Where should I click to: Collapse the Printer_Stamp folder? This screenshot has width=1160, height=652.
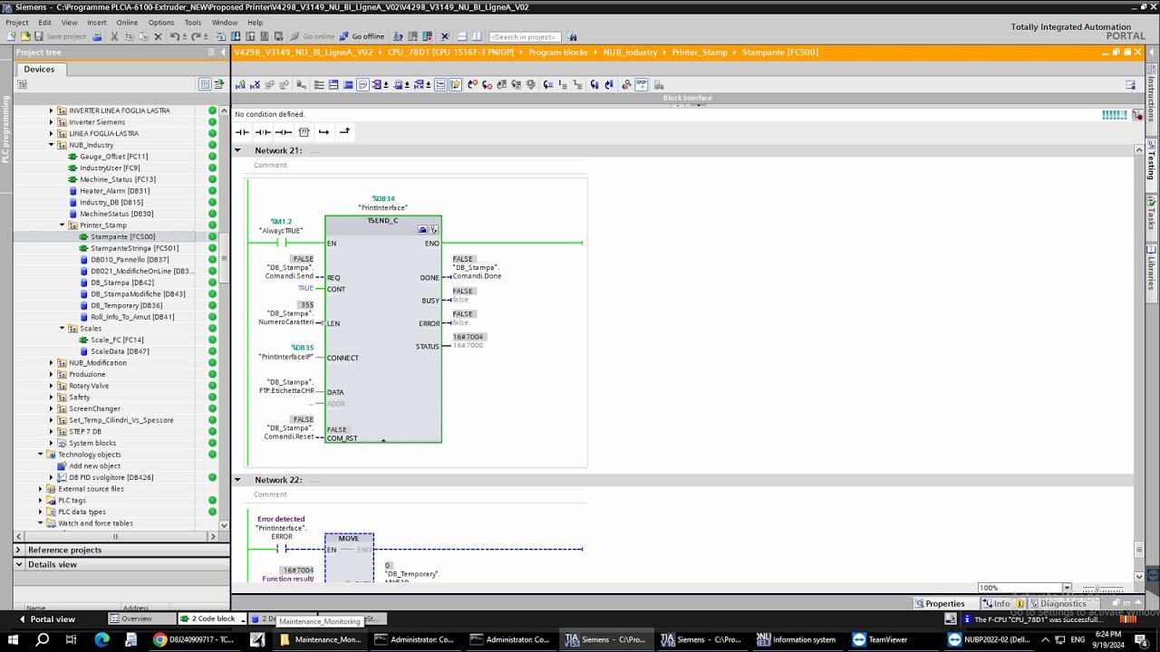[x=63, y=225]
